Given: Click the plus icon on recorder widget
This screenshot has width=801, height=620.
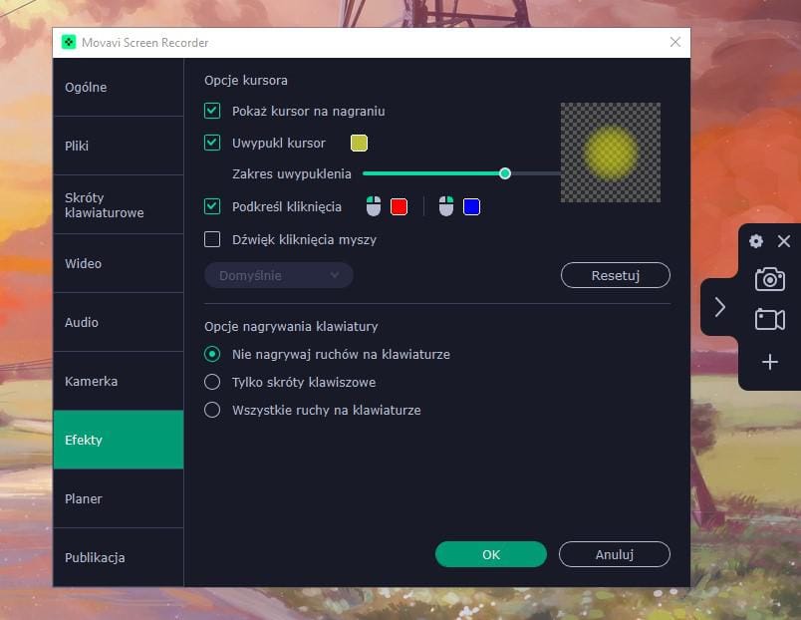Looking at the screenshot, I should (769, 362).
